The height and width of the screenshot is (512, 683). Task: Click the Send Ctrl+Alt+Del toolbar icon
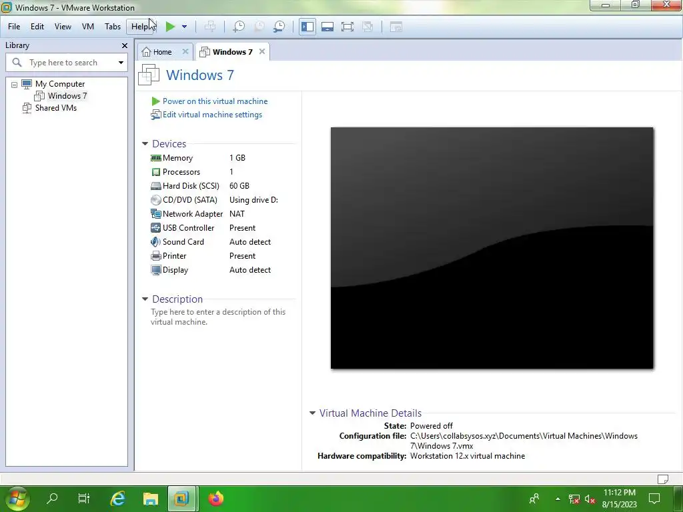[x=210, y=27]
